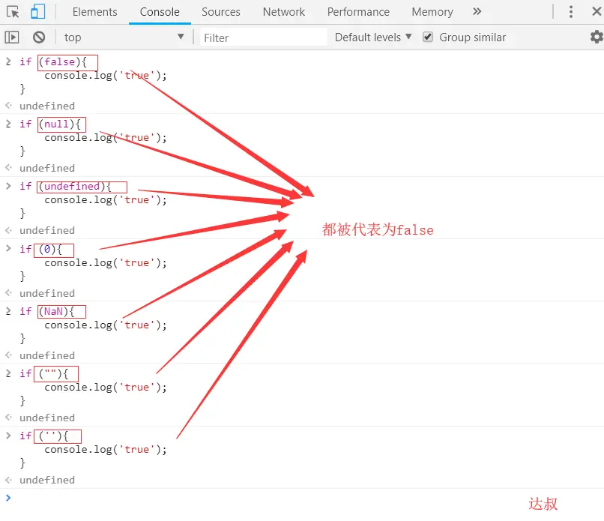Click the undefined result below the if (NaN) block
This screenshot has height=521, width=604.
coord(47,355)
